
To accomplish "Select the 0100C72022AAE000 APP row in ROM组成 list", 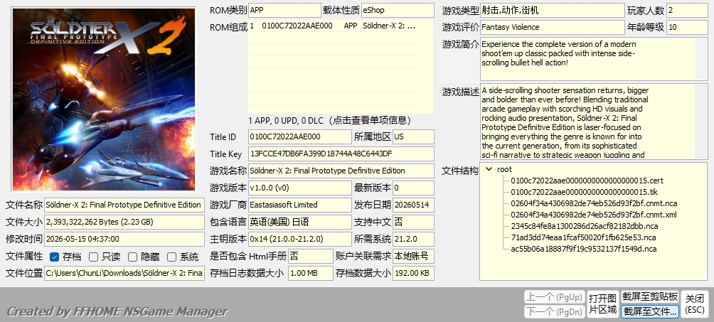I will (334, 26).
